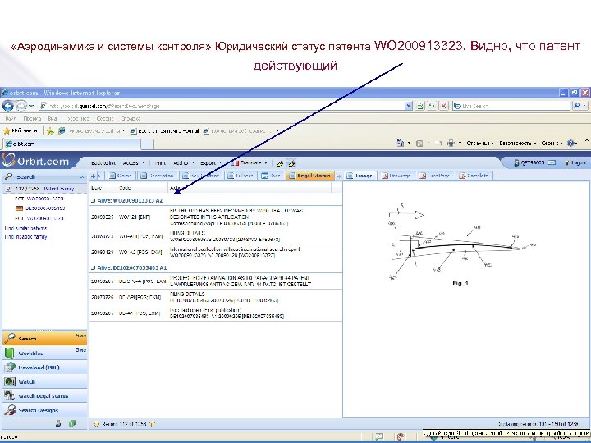Switch to the Key Content tab
The height and width of the screenshot is (443, 591).
click(200, 176)
